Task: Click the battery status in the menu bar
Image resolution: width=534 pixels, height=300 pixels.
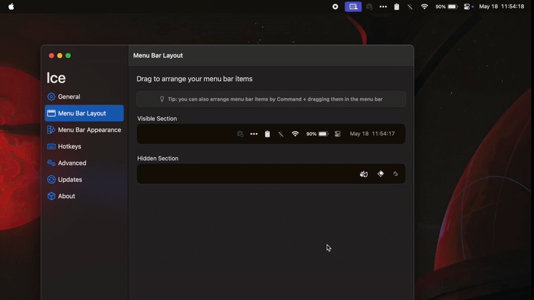Action: pyautogui.click(x=447, y=7)
